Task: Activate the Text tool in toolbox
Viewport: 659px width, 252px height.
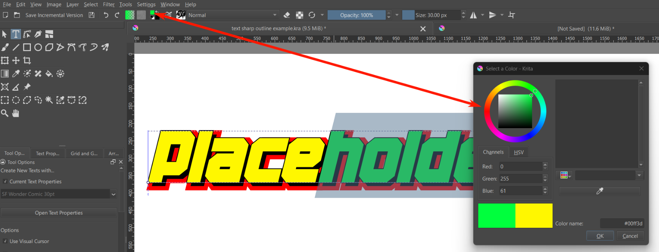Action: [16, 34]
